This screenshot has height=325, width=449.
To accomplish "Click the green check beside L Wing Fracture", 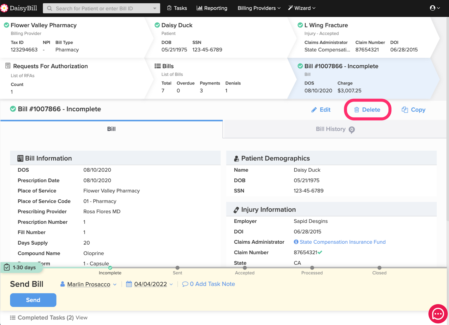I will (300, 25).
